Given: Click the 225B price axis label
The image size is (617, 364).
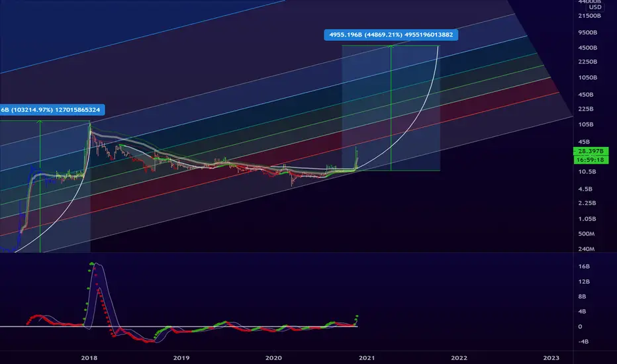Looking at the screenshot, I should click(585, 109).
